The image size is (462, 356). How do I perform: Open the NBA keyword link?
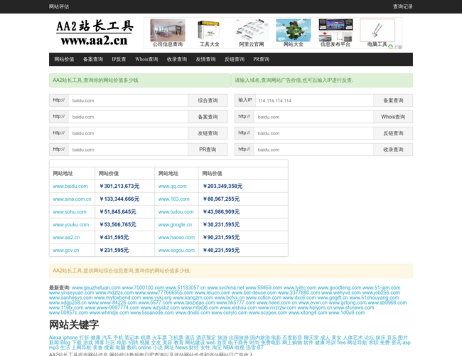228,347
